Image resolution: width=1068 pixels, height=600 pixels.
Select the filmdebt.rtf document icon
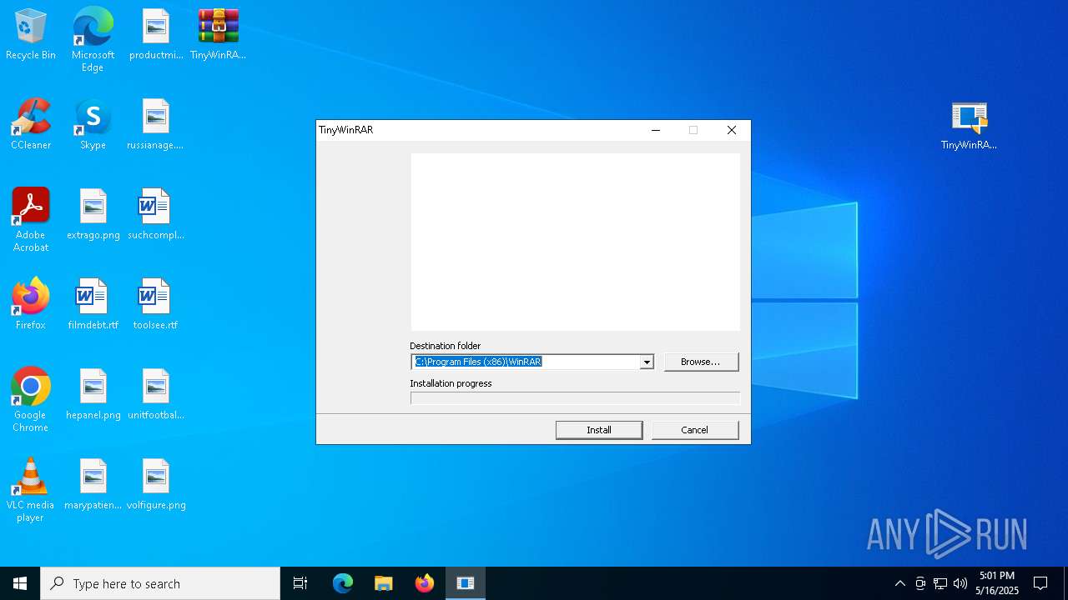coord(93,304)
